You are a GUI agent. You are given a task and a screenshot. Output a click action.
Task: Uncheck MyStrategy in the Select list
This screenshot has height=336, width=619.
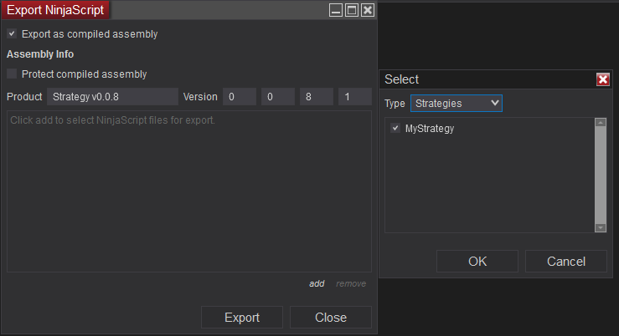coord(395,129)
